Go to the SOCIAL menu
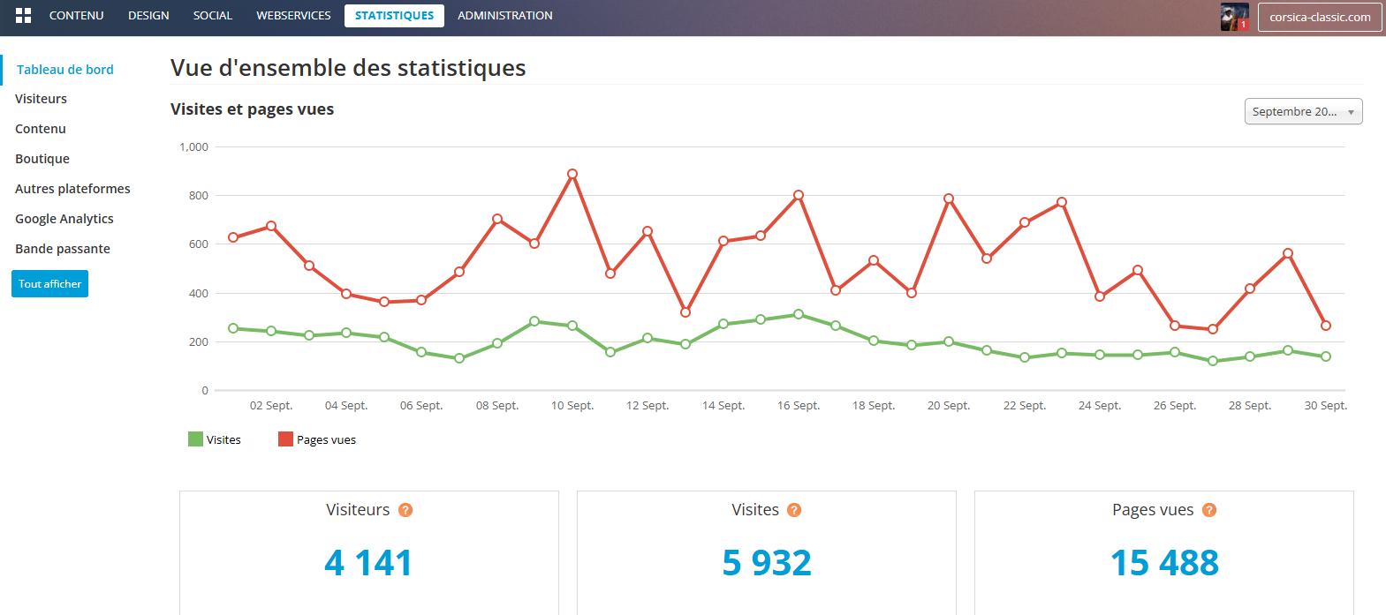The height and width of the screenshot is (615, 1386). tap(213, 16)
